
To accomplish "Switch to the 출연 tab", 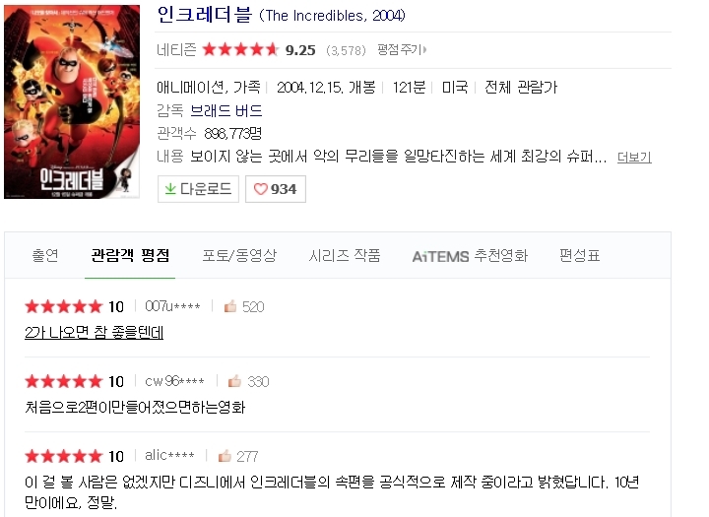I will tap(45, 256).
